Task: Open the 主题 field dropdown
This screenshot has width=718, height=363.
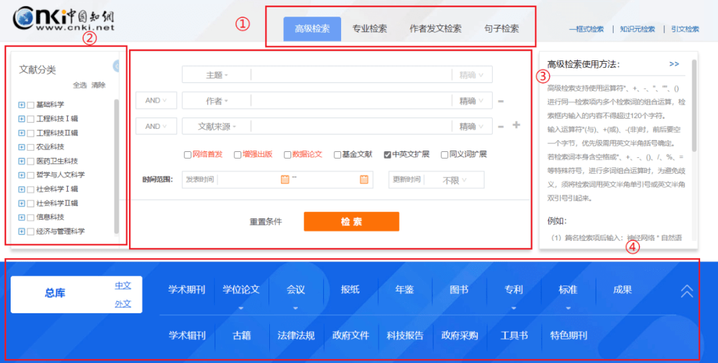Action: tap(217, 75)
